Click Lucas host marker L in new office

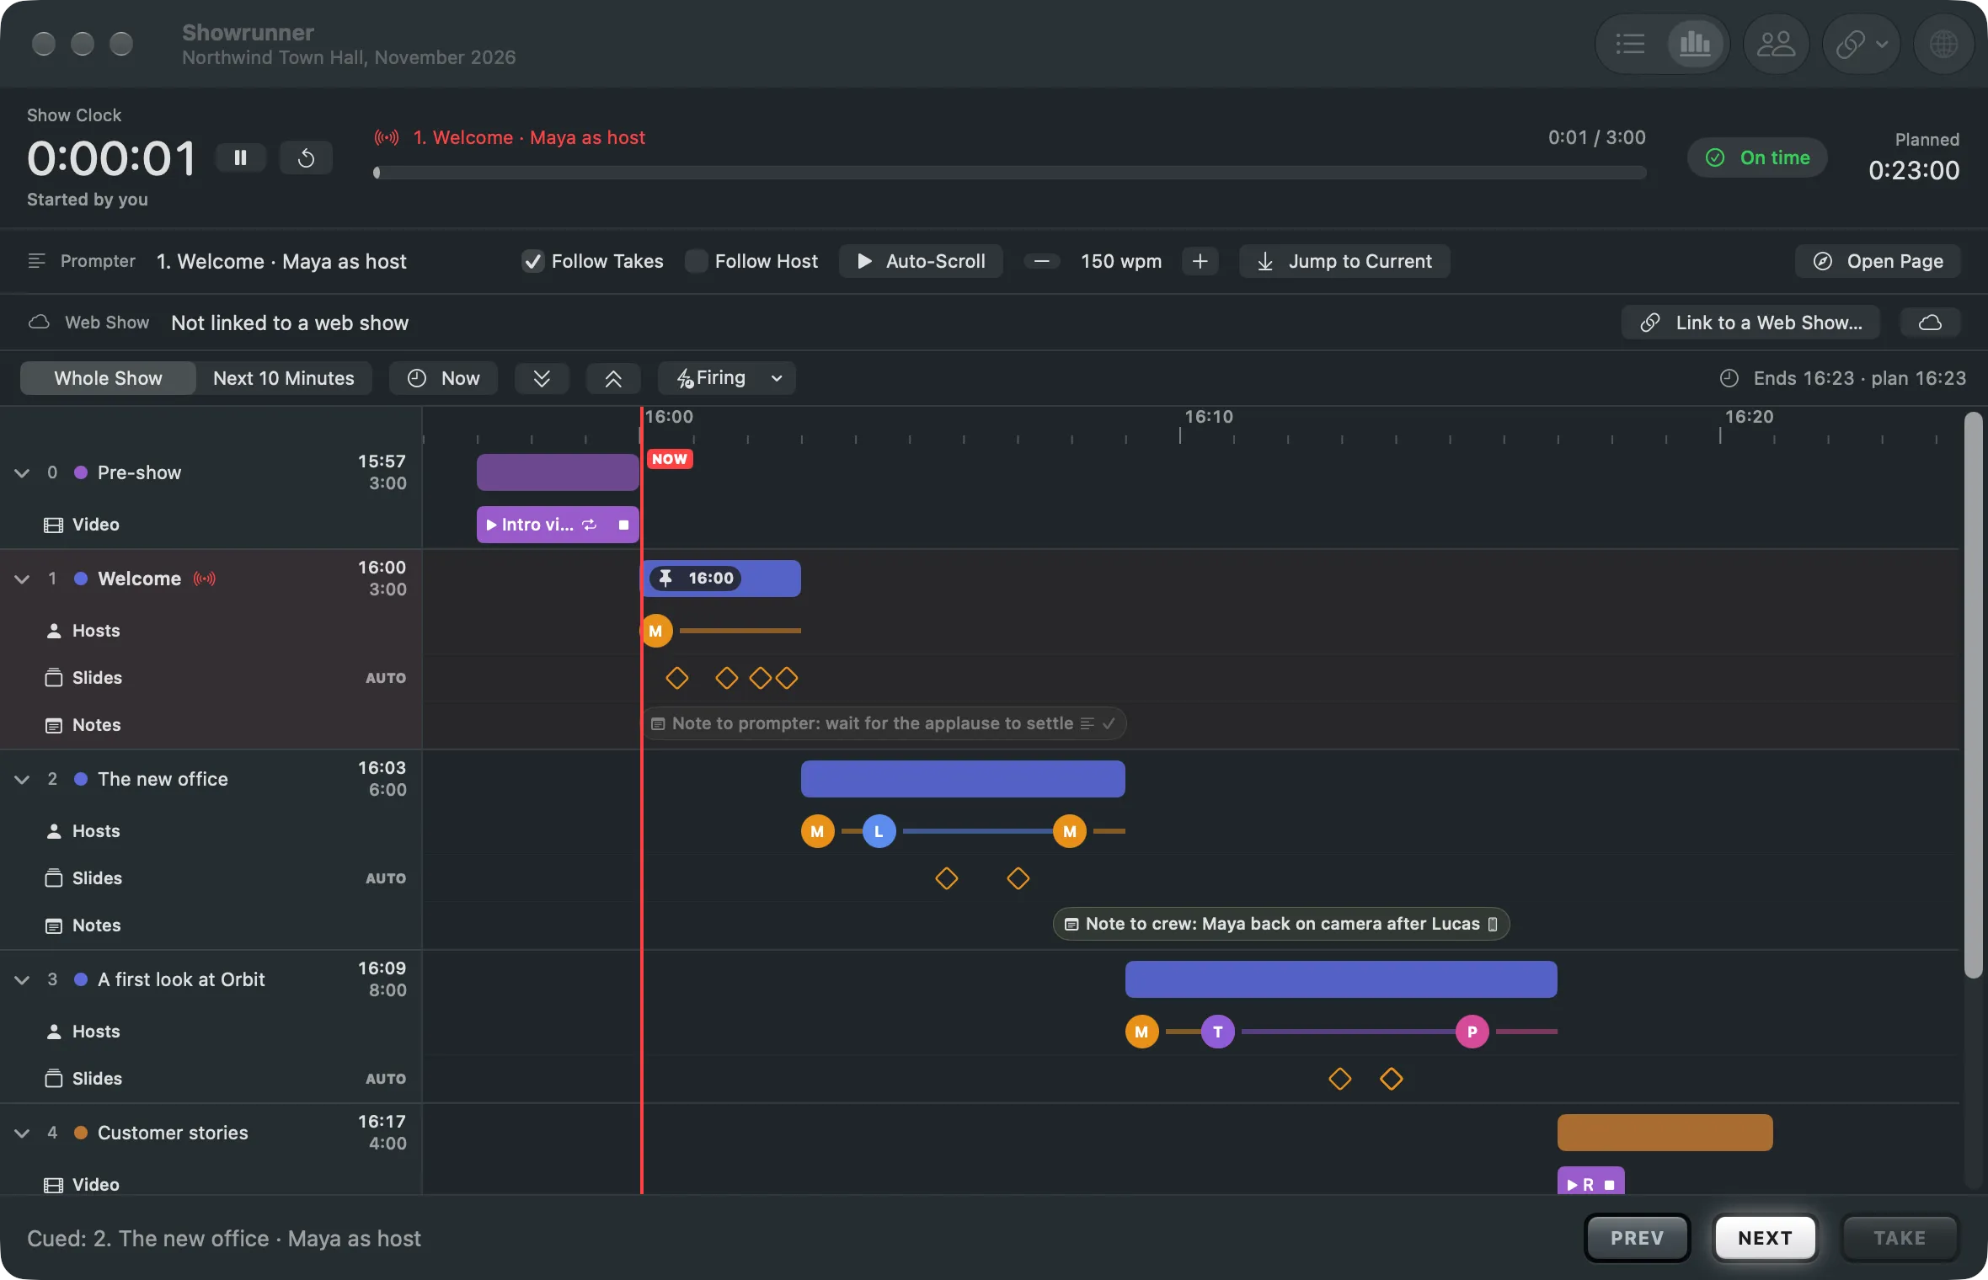click(x=879, y=831)
